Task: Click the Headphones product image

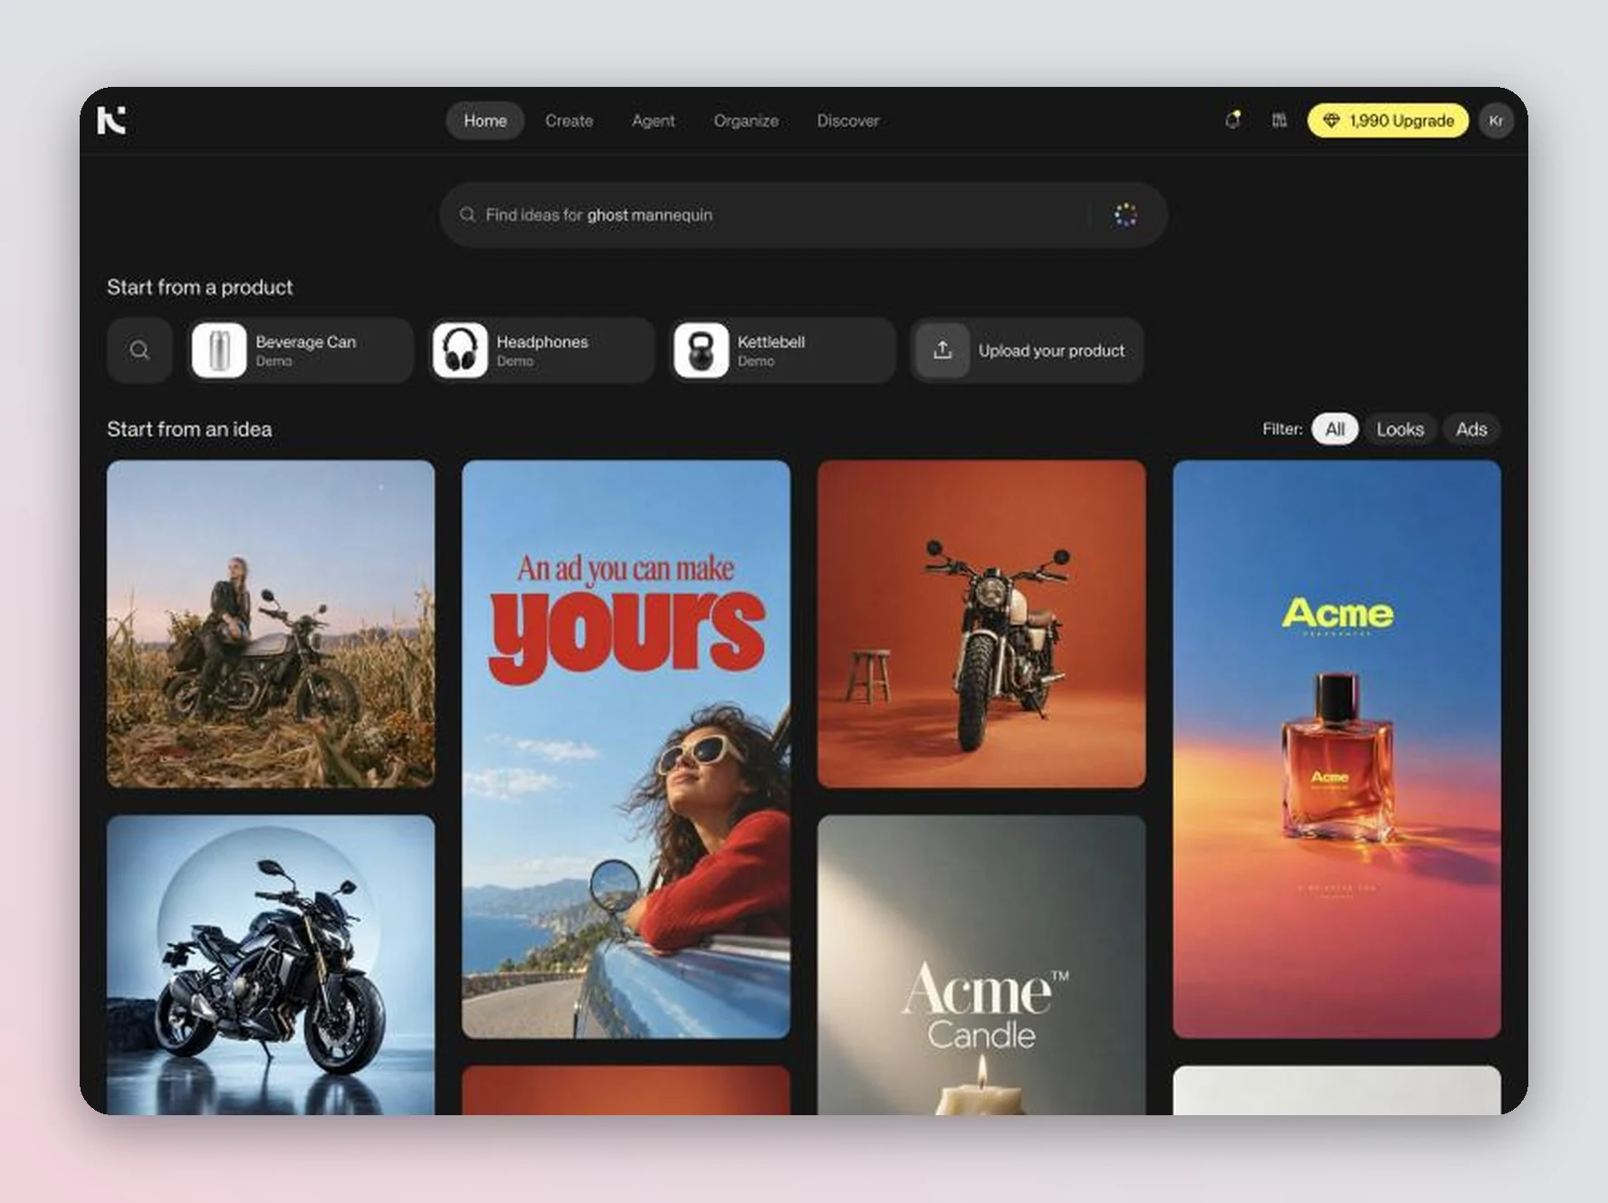Action: [460, 350]
